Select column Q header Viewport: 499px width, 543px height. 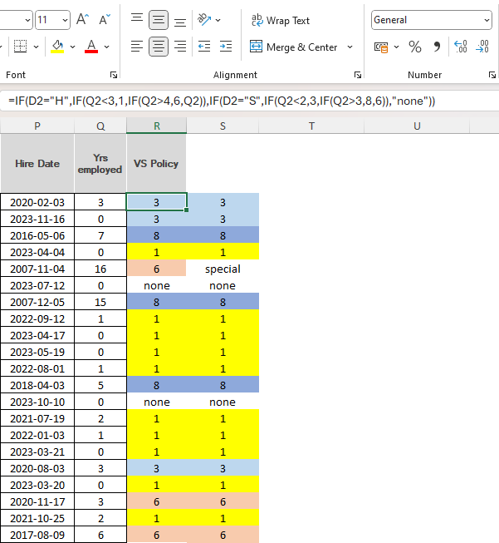pos(100,126)
